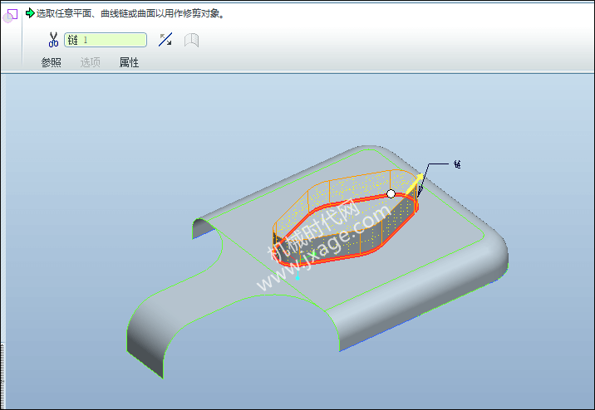The height and width of the screenshot is (410, 595).
Task: Open the 属性 properties tab
Action: [x=129, y=62]
